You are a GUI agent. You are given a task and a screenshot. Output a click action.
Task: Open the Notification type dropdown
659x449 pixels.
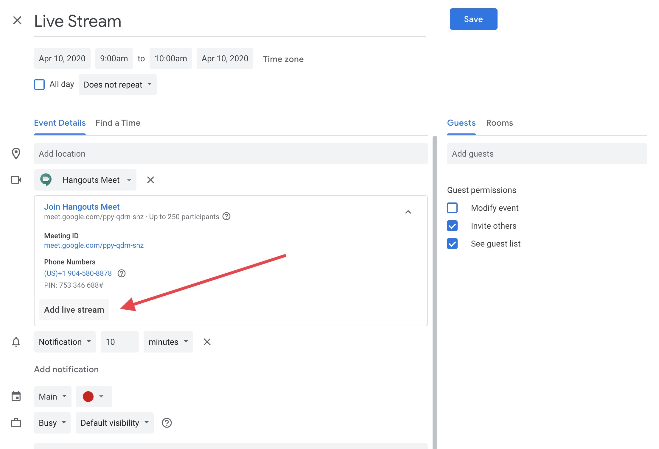coord(63,342)
